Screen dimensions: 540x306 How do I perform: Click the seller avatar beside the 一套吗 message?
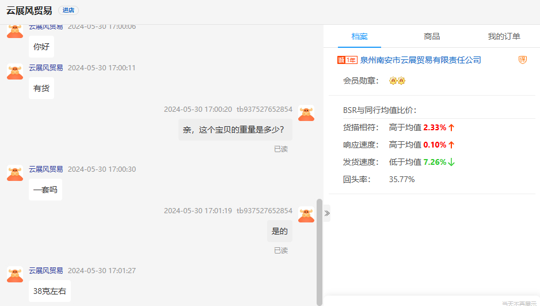coord(15,173)
